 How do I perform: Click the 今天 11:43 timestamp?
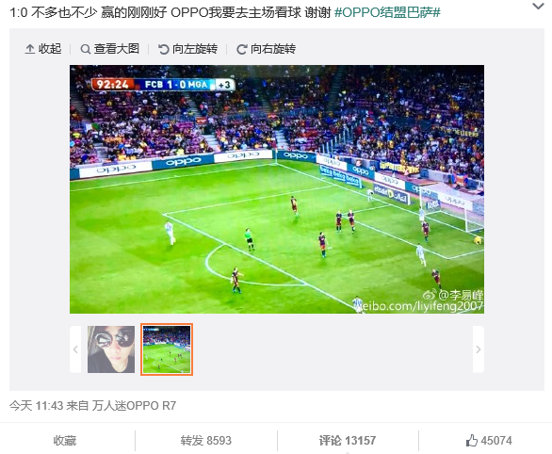(36, 405)
